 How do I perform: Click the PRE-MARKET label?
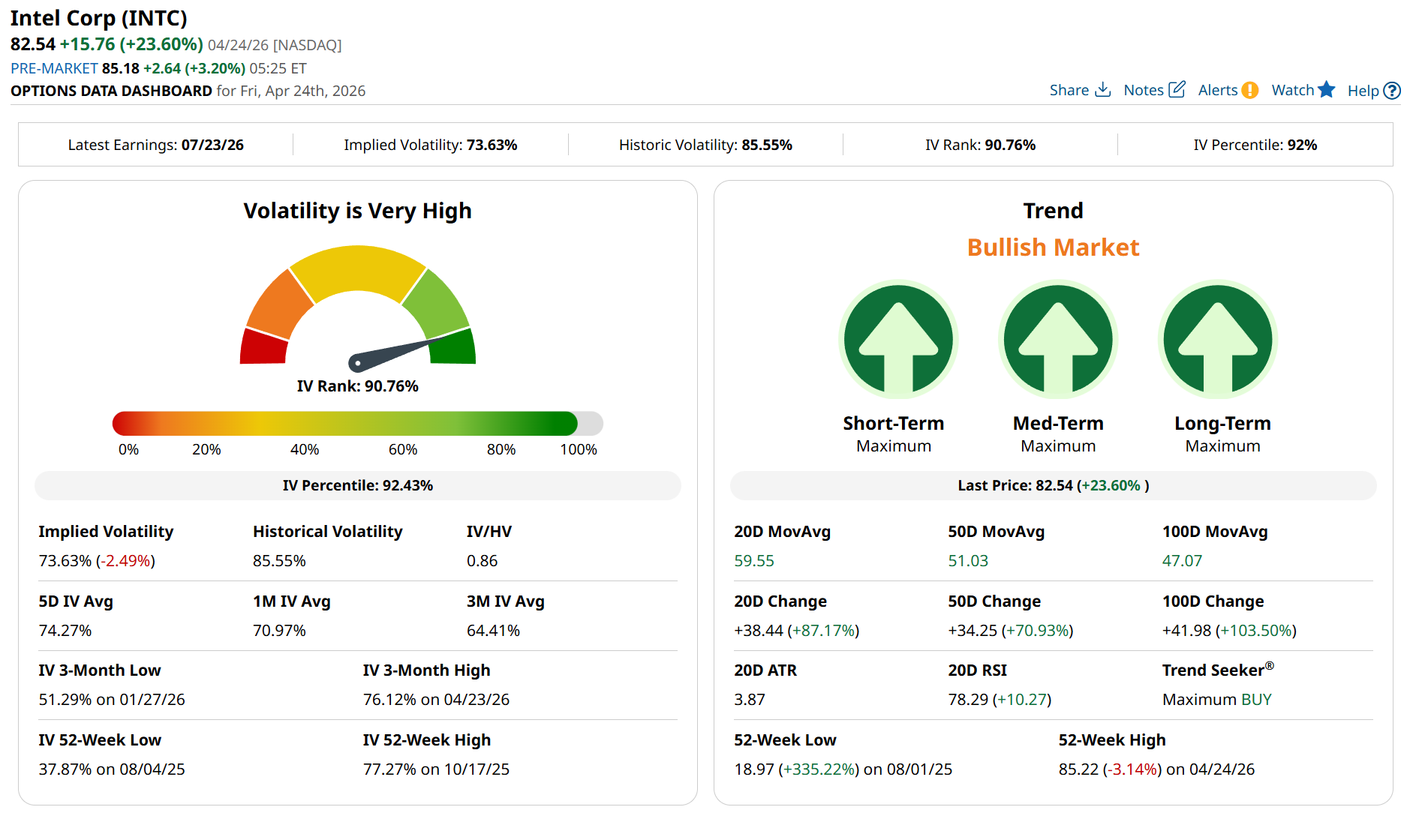[x=54, y=68]
